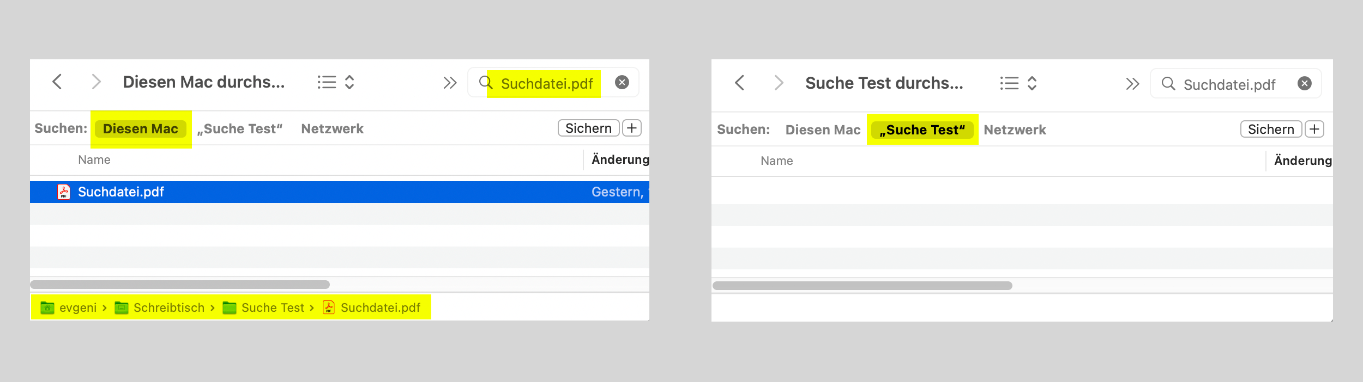The image size is (1363, 382).
Task: Clear the search field in right window
Action: tap(1304, 83)
